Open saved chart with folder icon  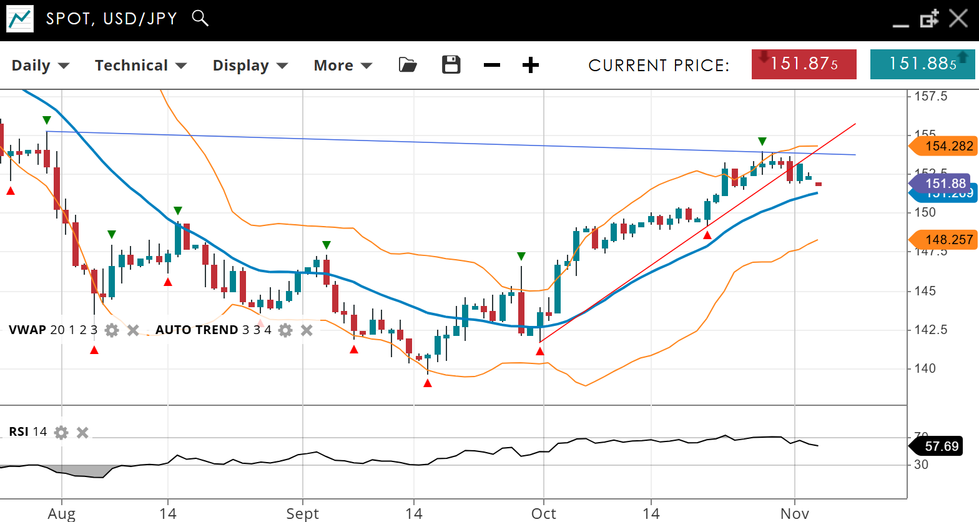click(408, 65)
